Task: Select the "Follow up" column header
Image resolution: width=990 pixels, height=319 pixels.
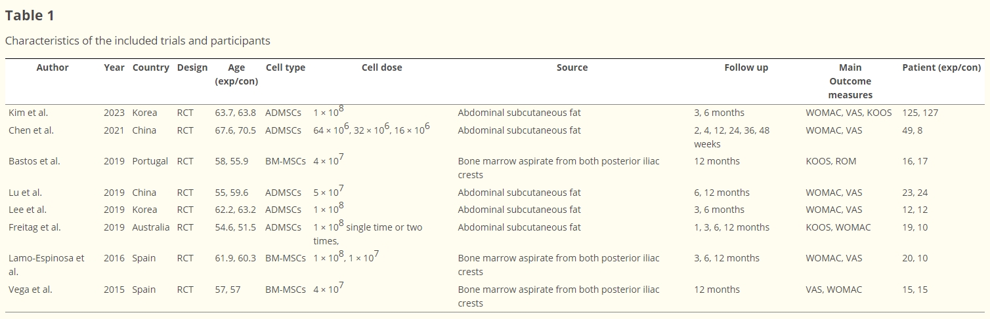Action: (746, 67)
